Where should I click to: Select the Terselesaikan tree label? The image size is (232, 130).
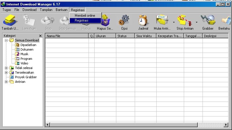pyautogui.click(x=25, y=72)
